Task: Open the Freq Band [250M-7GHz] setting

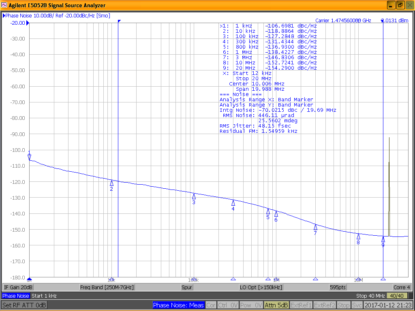Action: pyautogui.click(x=108, y=287)
